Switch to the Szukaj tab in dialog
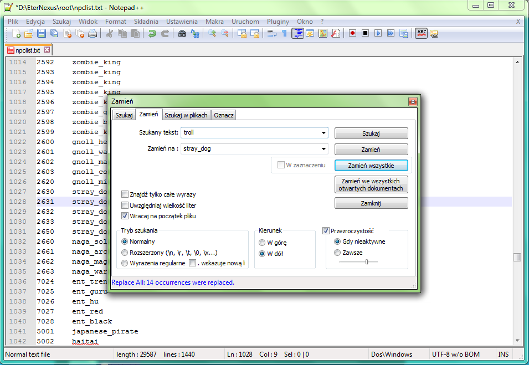 click(x=124, y=115)
